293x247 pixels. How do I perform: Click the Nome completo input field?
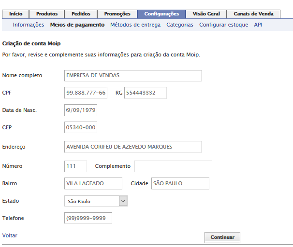132,76
